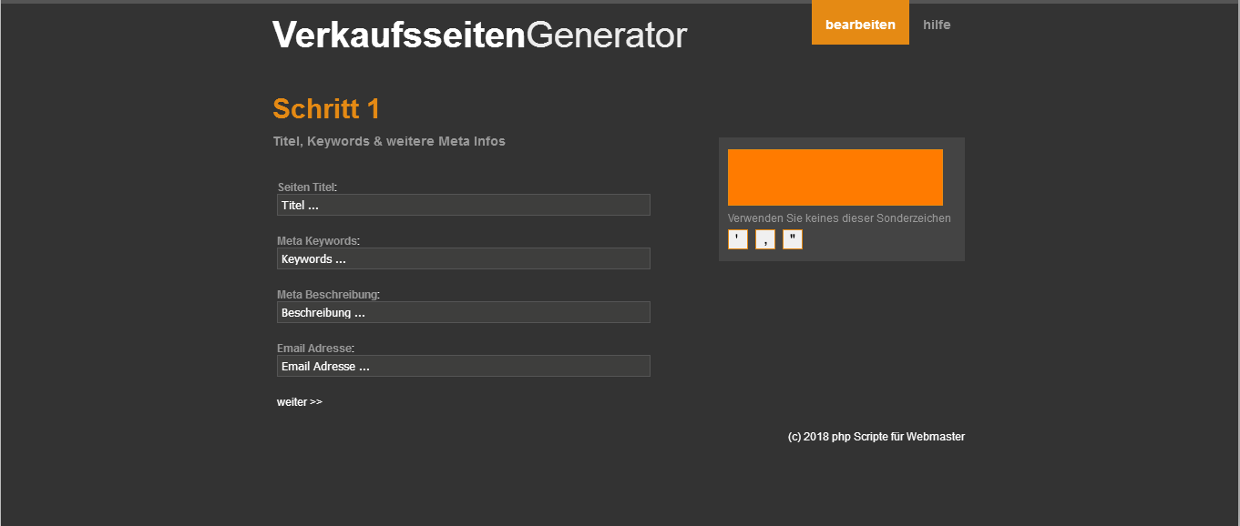
Task: Click the Seiten Titel label
Action: (x=306, y=187)
